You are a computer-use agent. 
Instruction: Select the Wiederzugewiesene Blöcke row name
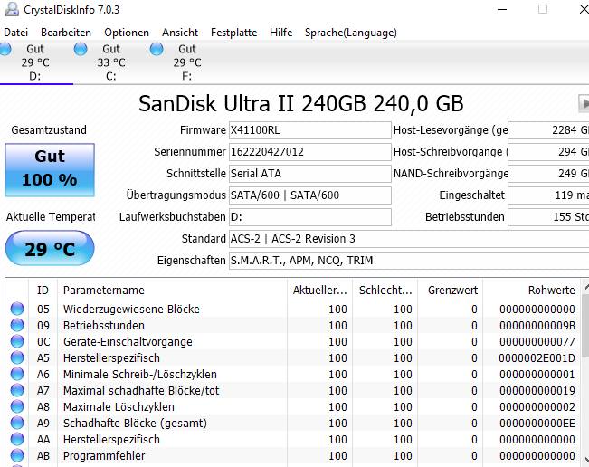[131, 310]
